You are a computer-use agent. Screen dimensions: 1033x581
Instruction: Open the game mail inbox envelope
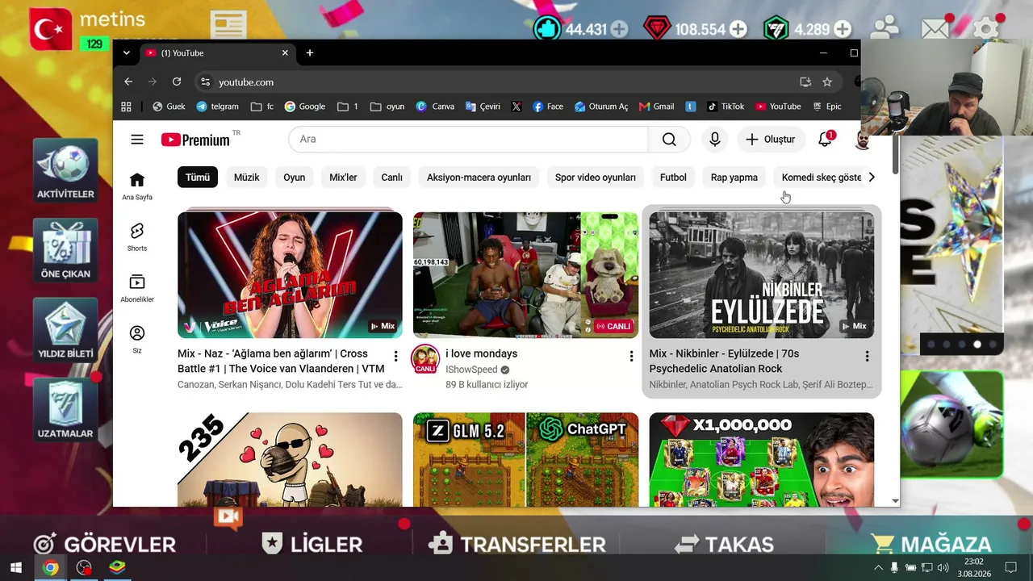pos(935,29)
